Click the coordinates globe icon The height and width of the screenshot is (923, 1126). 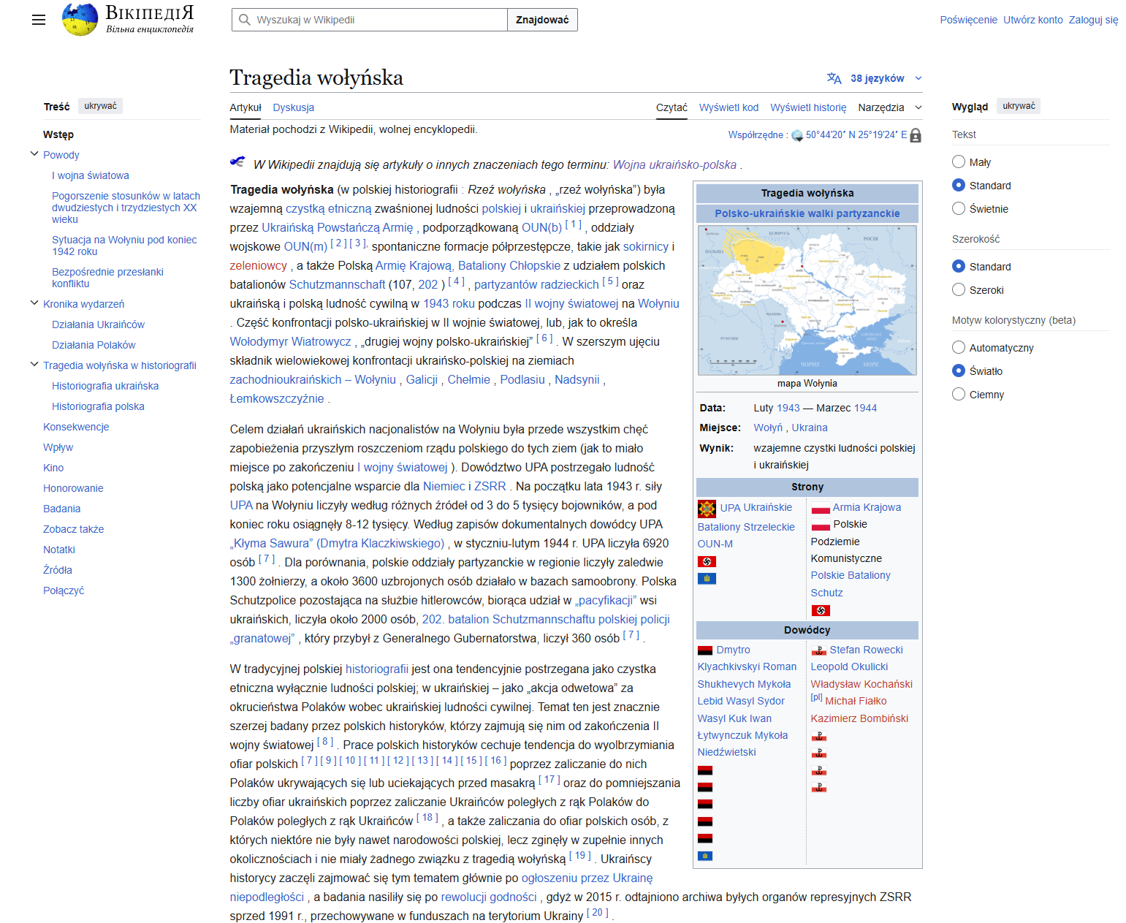797,135
